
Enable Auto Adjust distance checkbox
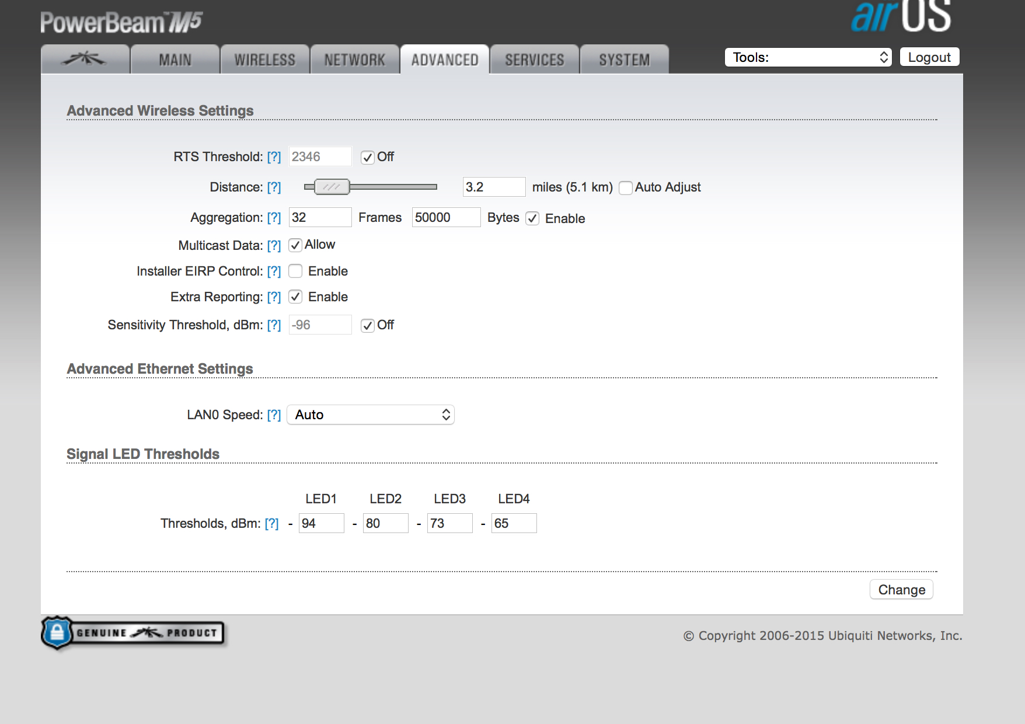(x=625, y=187)
